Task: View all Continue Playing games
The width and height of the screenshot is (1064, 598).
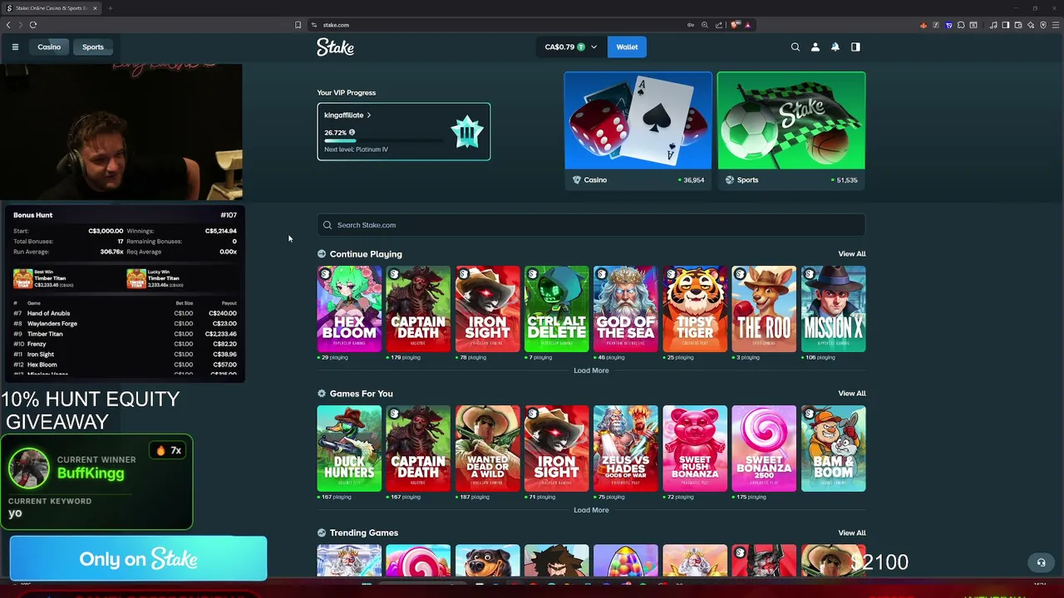Action: pyautogui.click(x=851, y=254)
